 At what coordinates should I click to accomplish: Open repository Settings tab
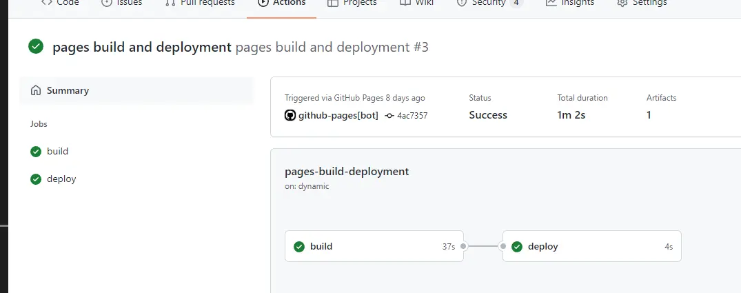(x=641, y=3)
